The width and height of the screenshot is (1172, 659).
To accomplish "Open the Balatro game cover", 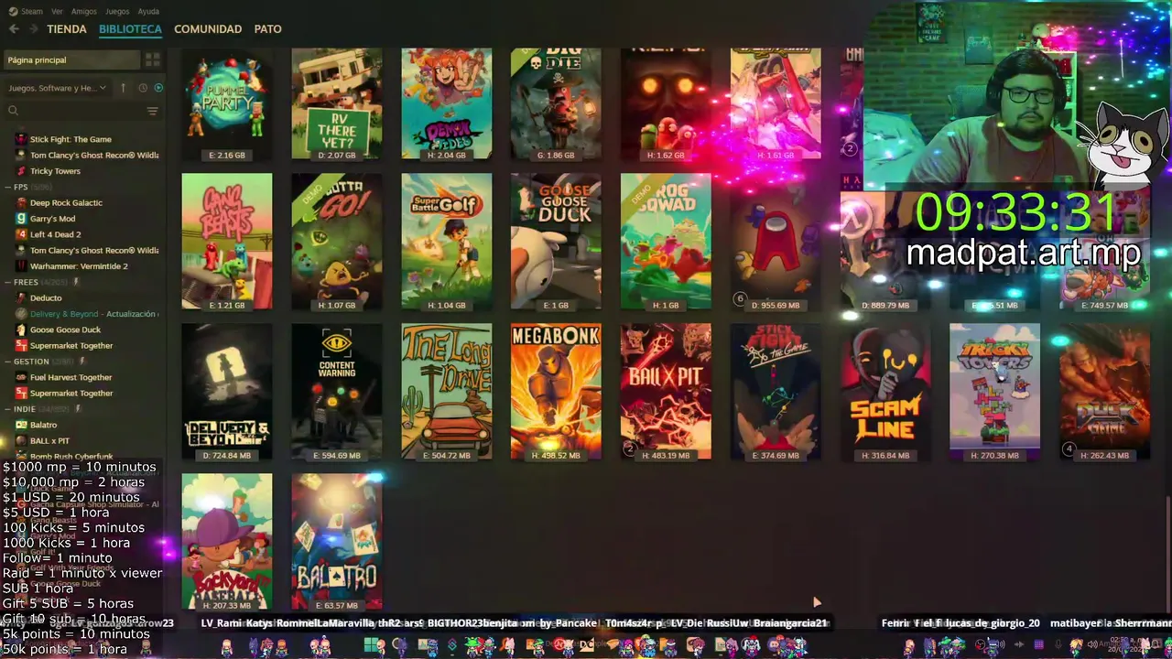I will (x=337, y=542).
